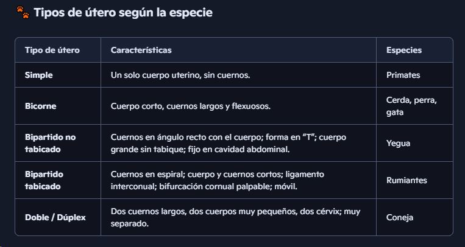465x247 pixels.
Task: Select the "Primates" species cell
Action: [x=403, y=75]
